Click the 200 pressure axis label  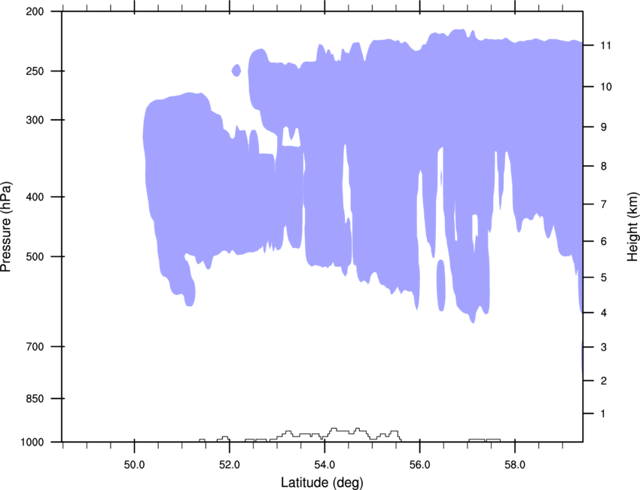point(35,11)
